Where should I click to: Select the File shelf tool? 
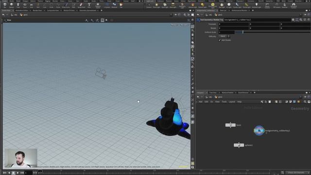click(x=121, y=5)
